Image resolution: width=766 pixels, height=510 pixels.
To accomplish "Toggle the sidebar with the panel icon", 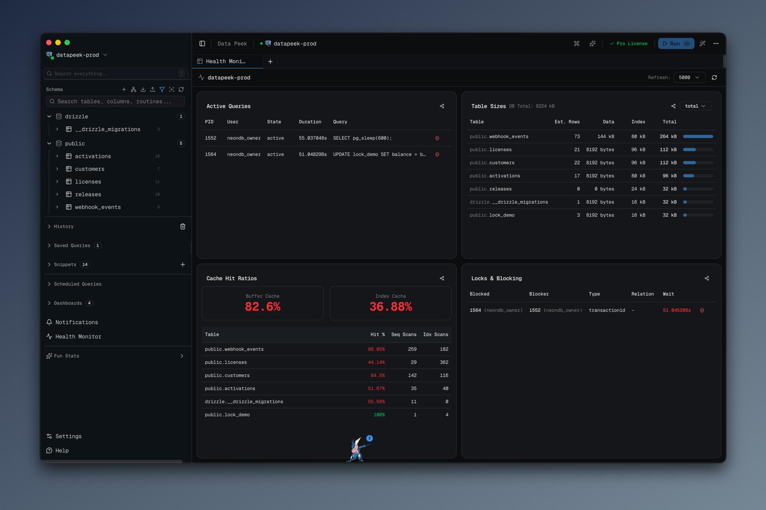I will 202,43.
